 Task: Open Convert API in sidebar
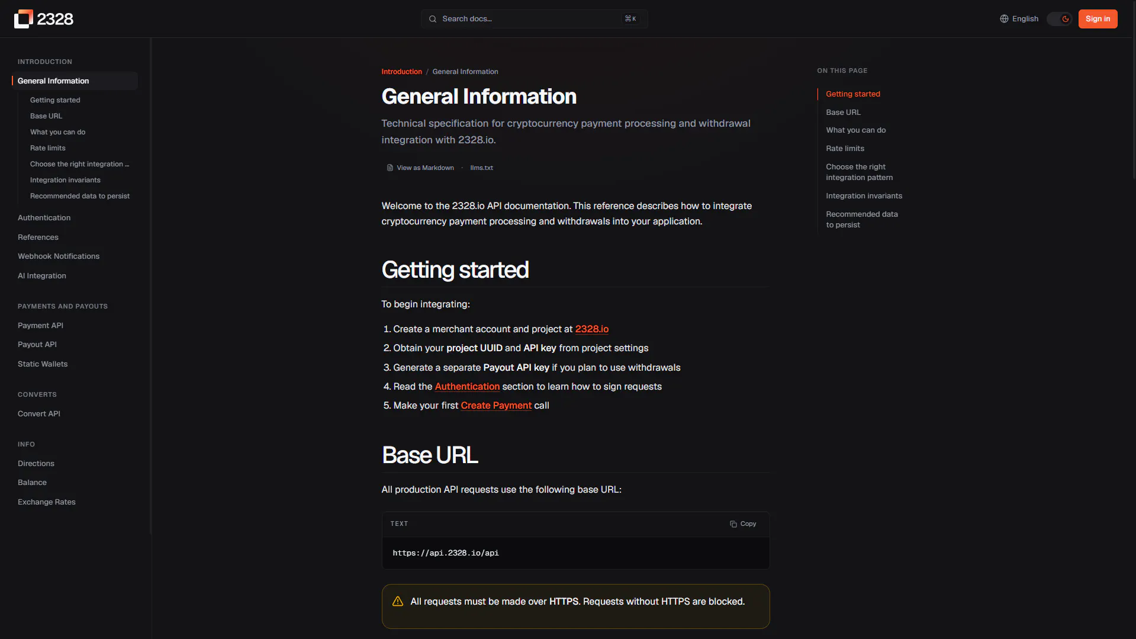point(39,414)
